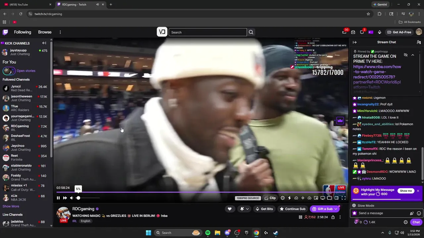Select the 1080P60 (SOURCE) quality badge
This screenshot has height=238, width=424.
pos(248,198)
